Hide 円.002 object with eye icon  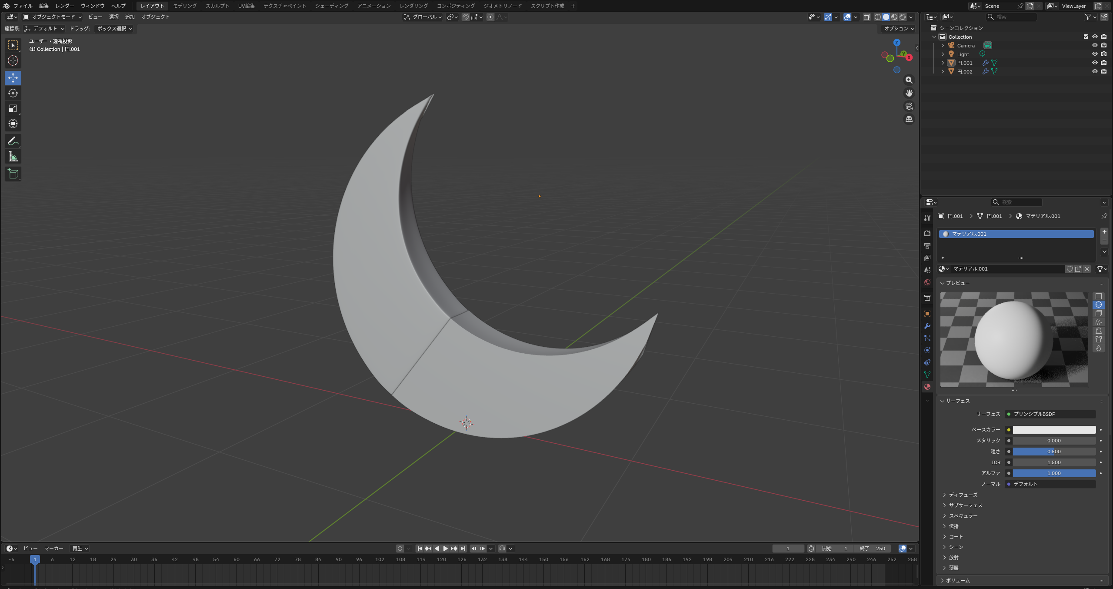pos(1095,71)
